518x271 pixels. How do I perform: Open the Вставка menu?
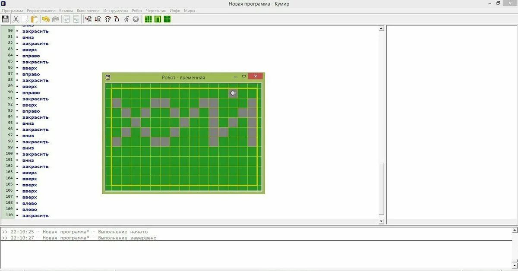66,10
